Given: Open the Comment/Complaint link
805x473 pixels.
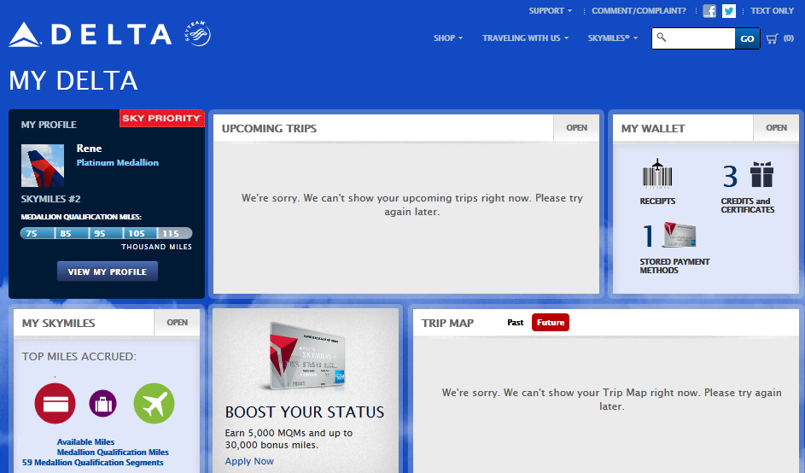Looking at the screenshot, I should click(639, 11).
